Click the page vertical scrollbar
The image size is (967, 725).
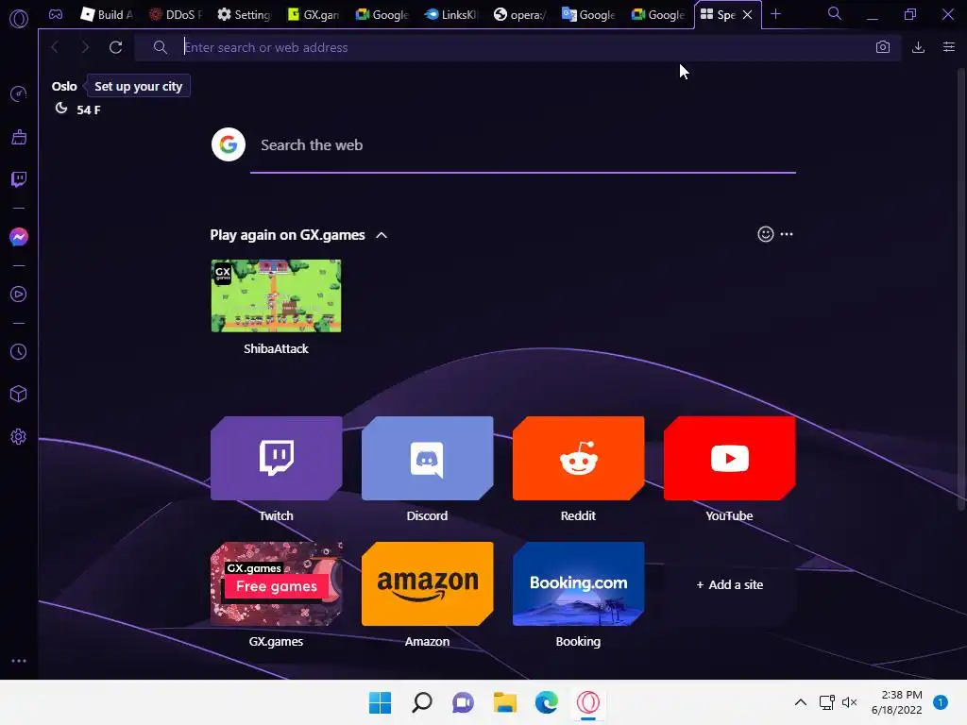tap(960, 290)
